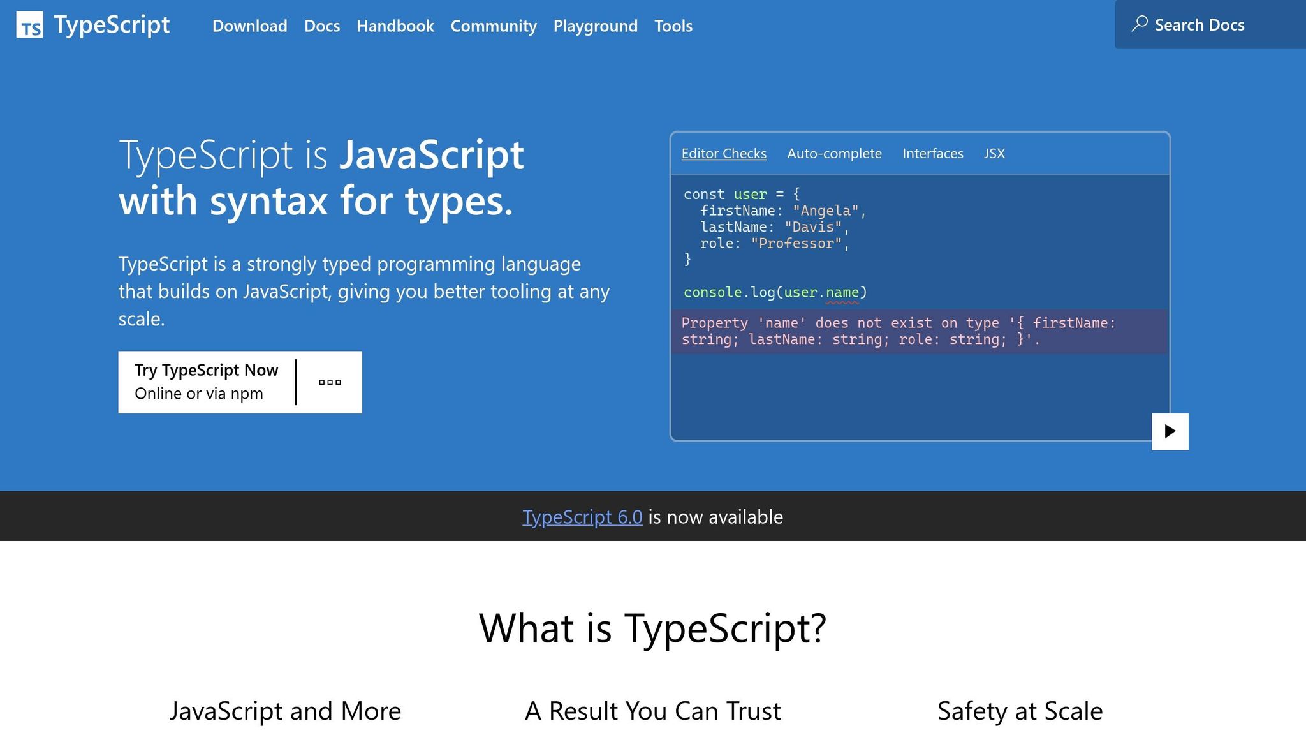
Task: Open the ellipsis options on Try TypeScript Now
Action: [329, 382]
